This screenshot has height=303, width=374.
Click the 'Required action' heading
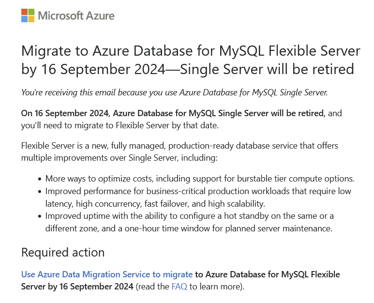[x=63, y=253]
